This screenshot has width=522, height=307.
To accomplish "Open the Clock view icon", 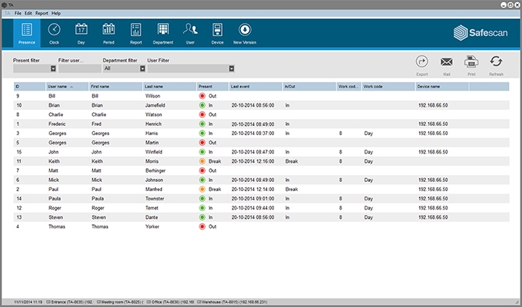I will (54, 31).
